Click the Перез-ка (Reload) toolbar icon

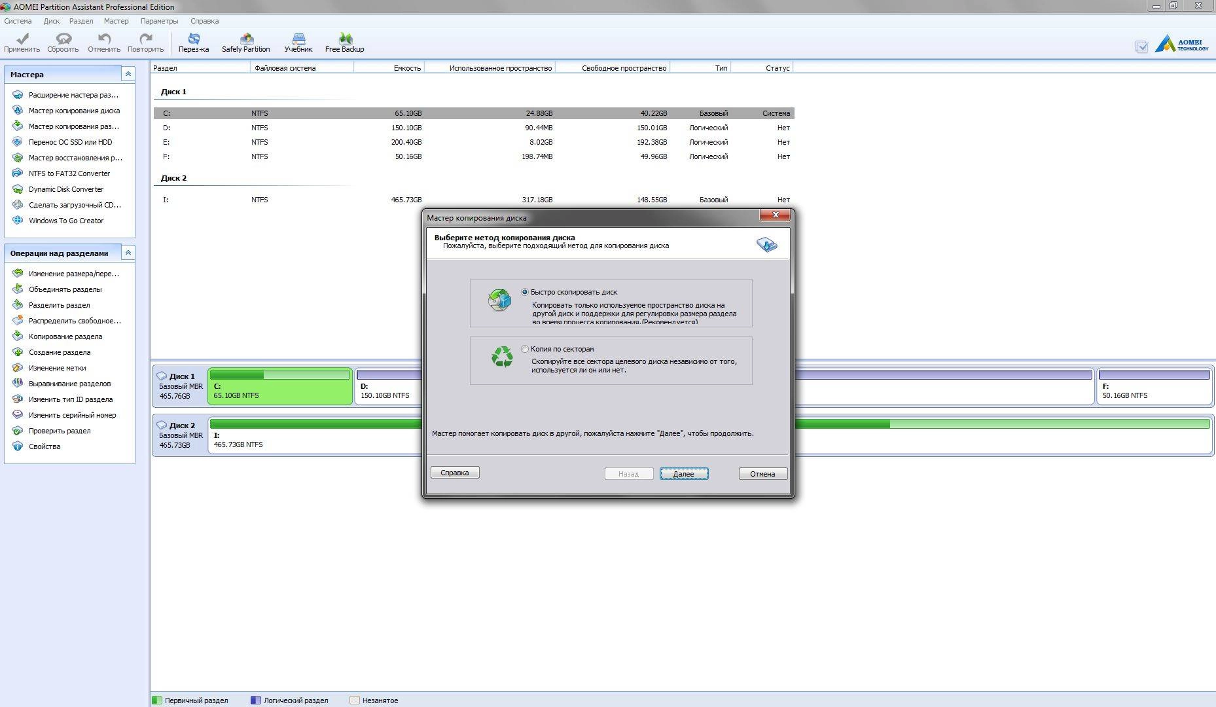point(194,43)
